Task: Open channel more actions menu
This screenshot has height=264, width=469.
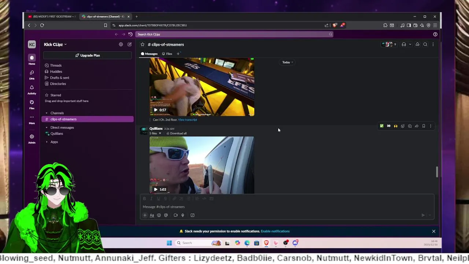Action: click(433, 44)
